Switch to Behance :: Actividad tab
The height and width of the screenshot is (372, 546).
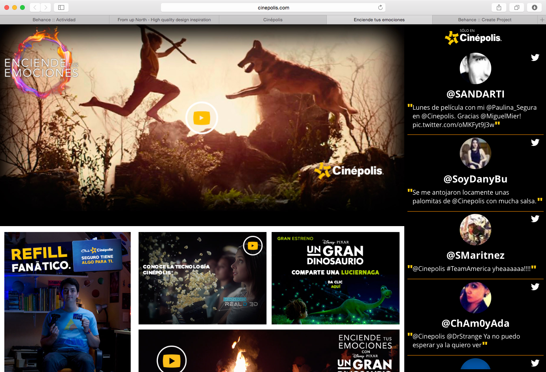pyautogui.click(x=54, y=20)
